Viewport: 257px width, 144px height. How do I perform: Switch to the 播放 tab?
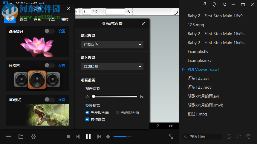[65, 20]
